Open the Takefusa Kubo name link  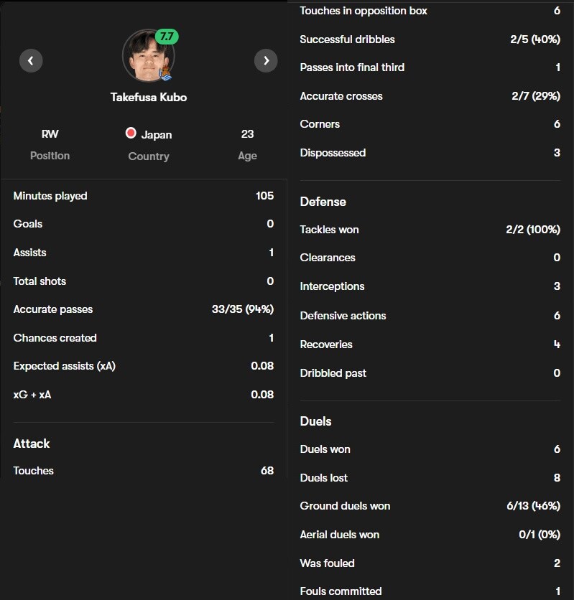click(x=149, y=97)
